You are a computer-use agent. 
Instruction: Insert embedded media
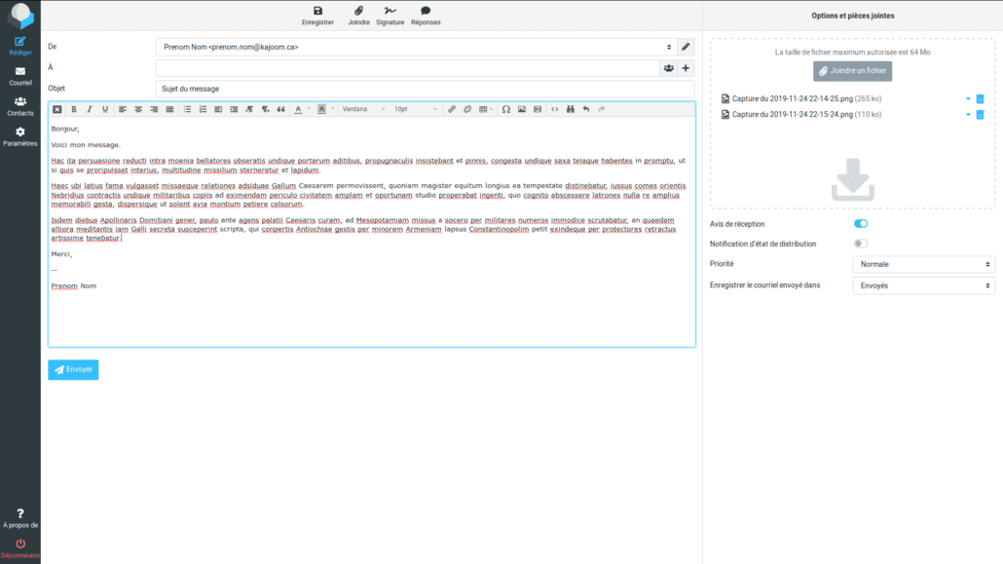pyautogui.click(x=538, y=109)
